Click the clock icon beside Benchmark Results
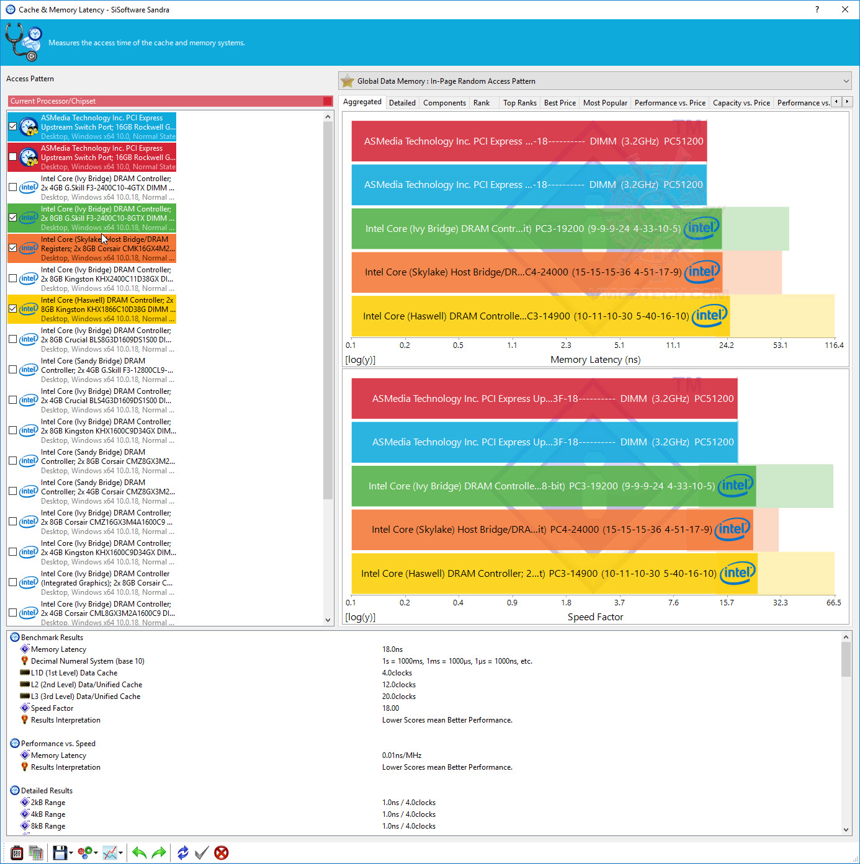The width and height of the screenshot is (860, 864). (15, 637)
